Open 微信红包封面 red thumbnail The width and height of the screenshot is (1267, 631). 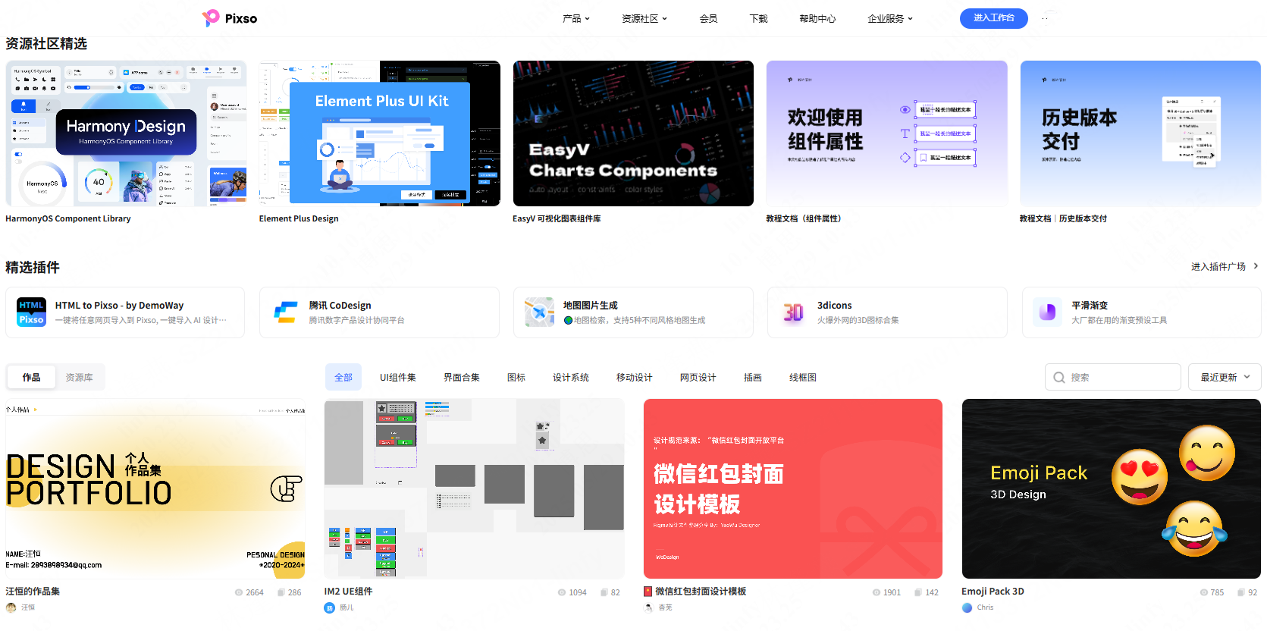pyautogui.click(x=793, y=489)
